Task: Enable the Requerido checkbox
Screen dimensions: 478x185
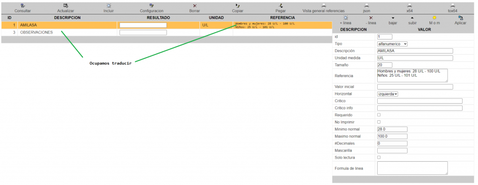Action: pyautogui.click(x=379, y=115)
